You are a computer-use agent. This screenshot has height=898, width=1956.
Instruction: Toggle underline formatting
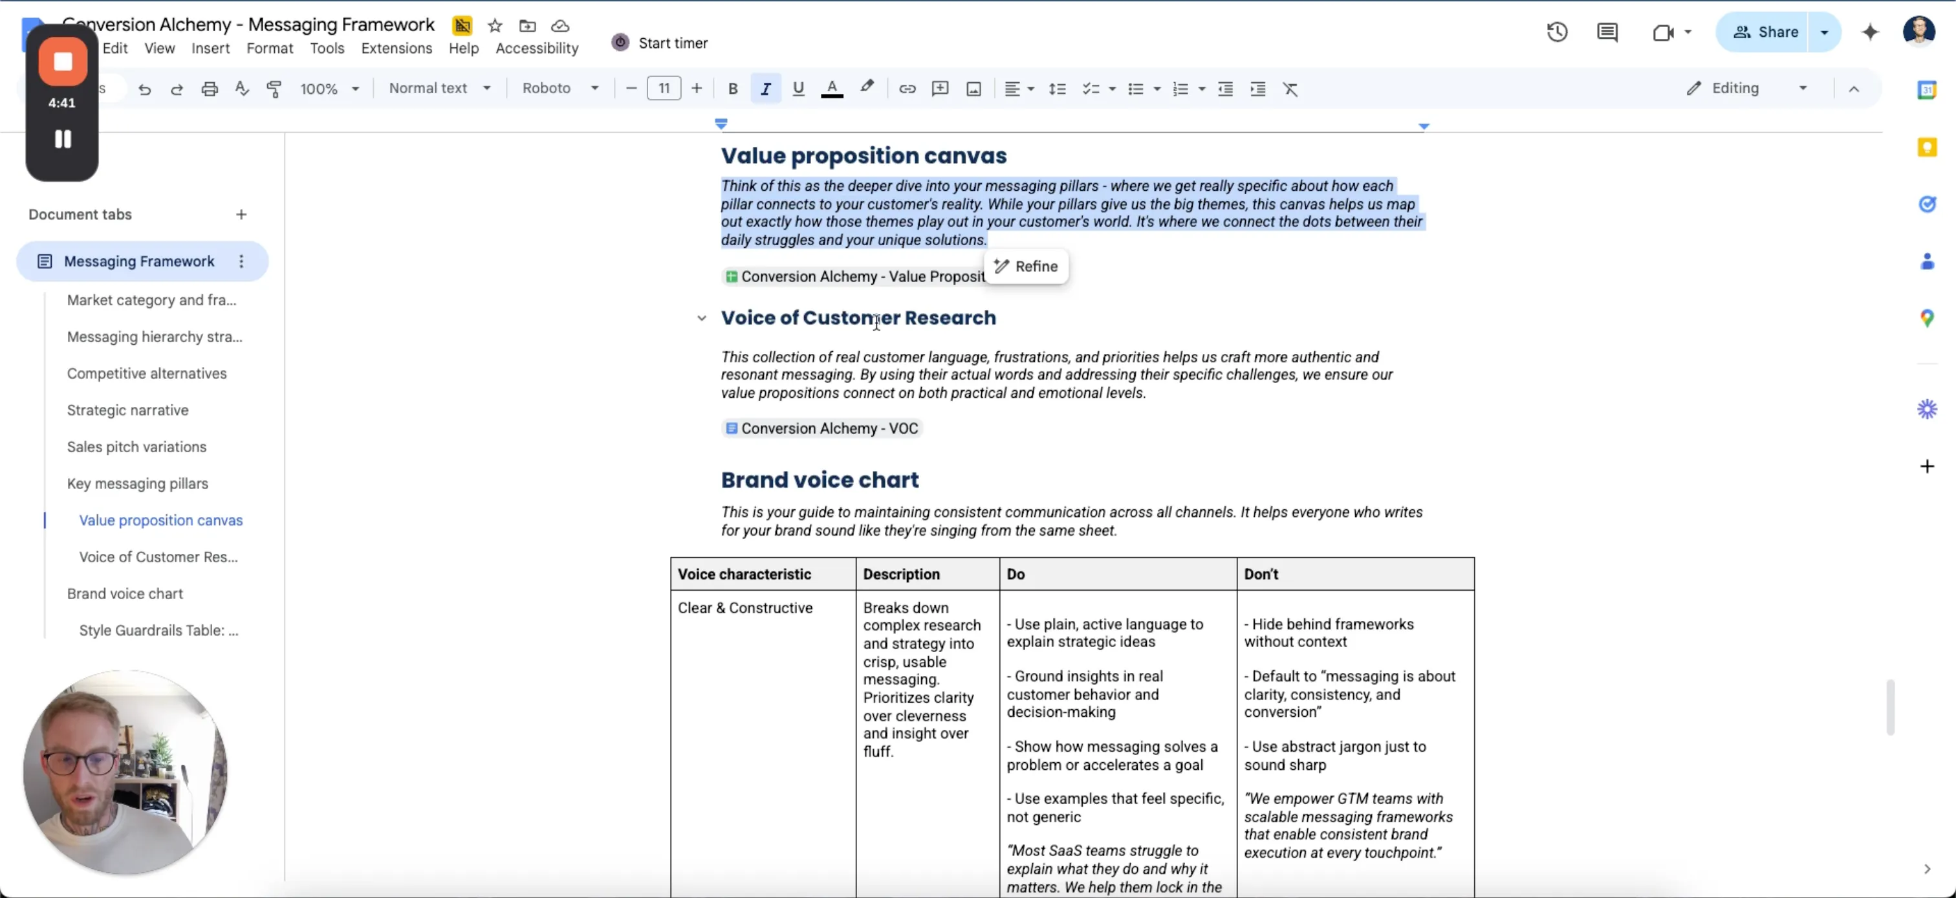click(798, 89)
